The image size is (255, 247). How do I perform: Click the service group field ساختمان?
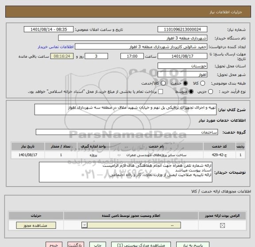tap(127, 132)
